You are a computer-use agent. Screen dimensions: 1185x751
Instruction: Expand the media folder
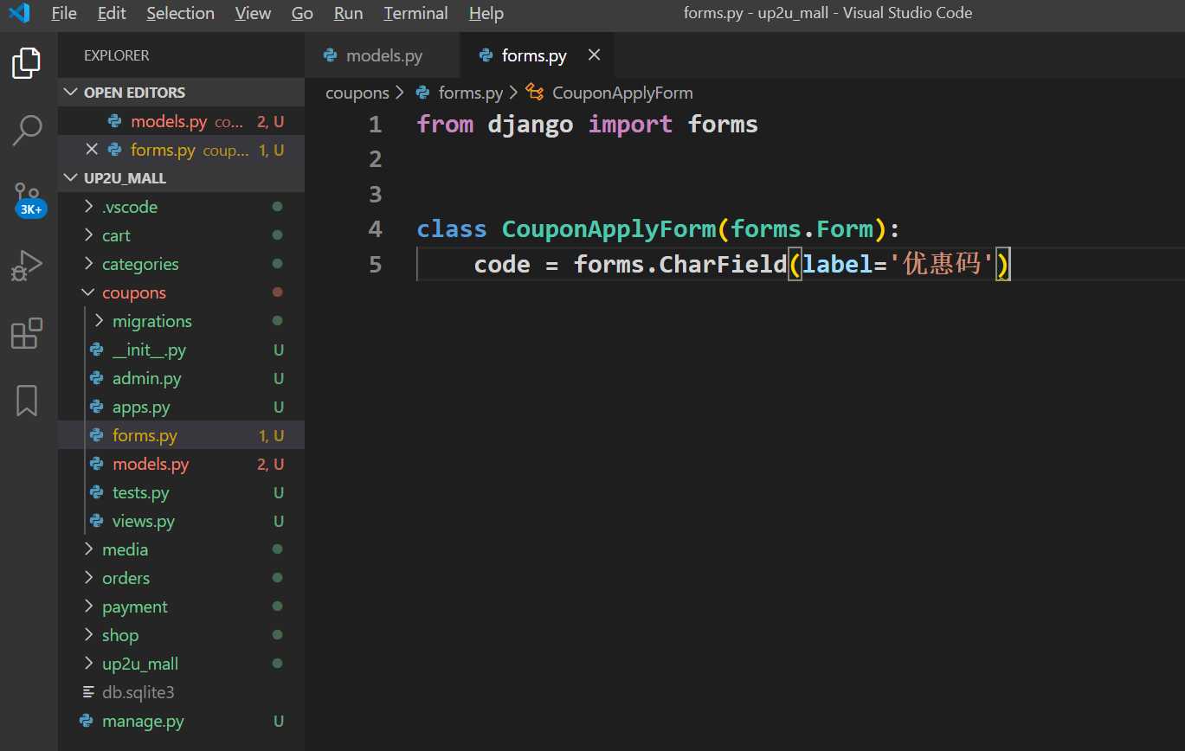point(181,549)
